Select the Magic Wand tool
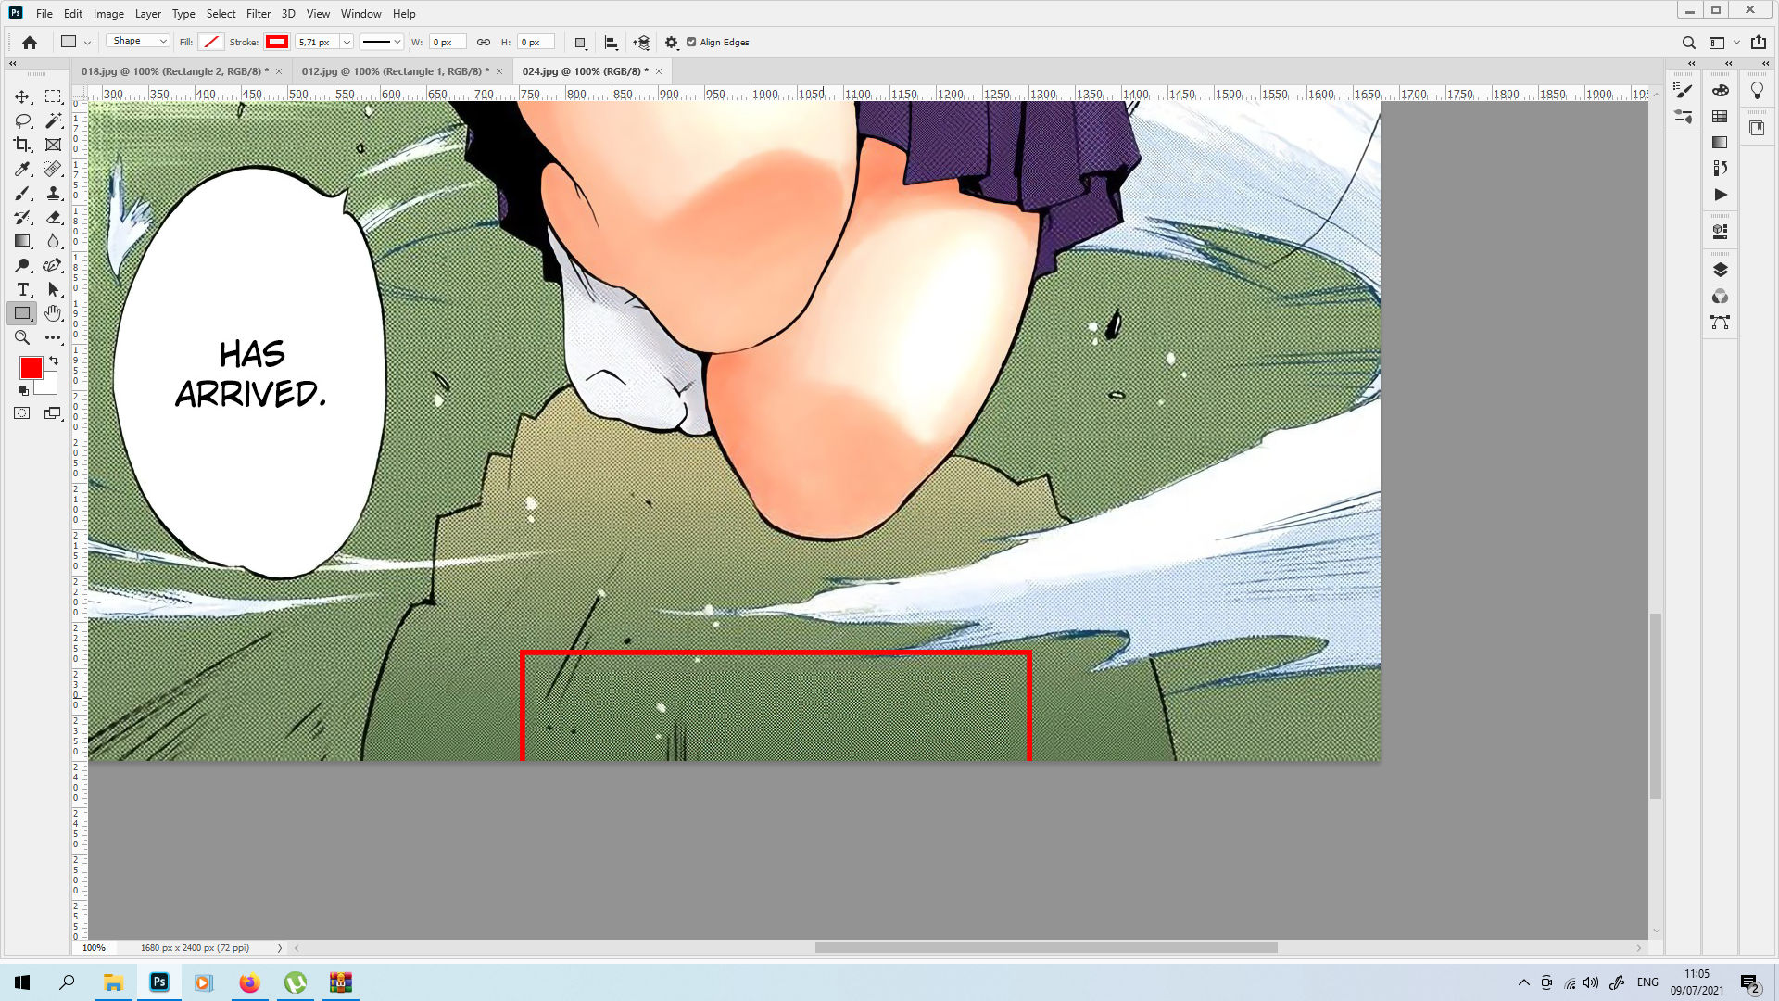The image size is (1779, 1001). pyautogui.click(x=53, y=120)
